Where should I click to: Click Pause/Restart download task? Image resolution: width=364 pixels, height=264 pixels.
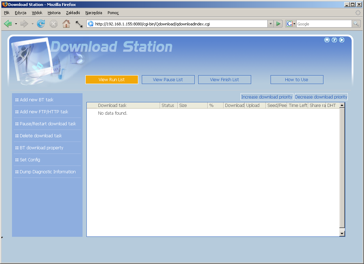pos(48,124)
